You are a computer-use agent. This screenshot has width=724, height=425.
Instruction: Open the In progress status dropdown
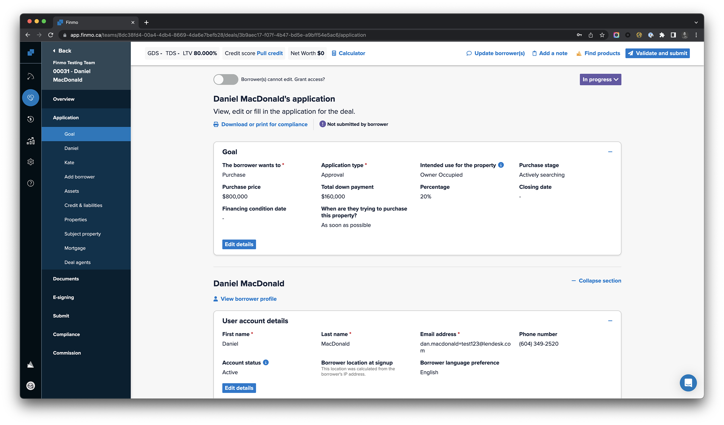[x=600, y=79]
